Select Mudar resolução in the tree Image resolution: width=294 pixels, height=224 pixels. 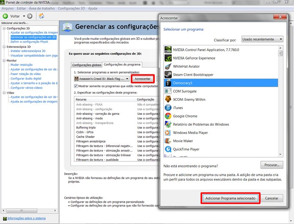point(22,65)
